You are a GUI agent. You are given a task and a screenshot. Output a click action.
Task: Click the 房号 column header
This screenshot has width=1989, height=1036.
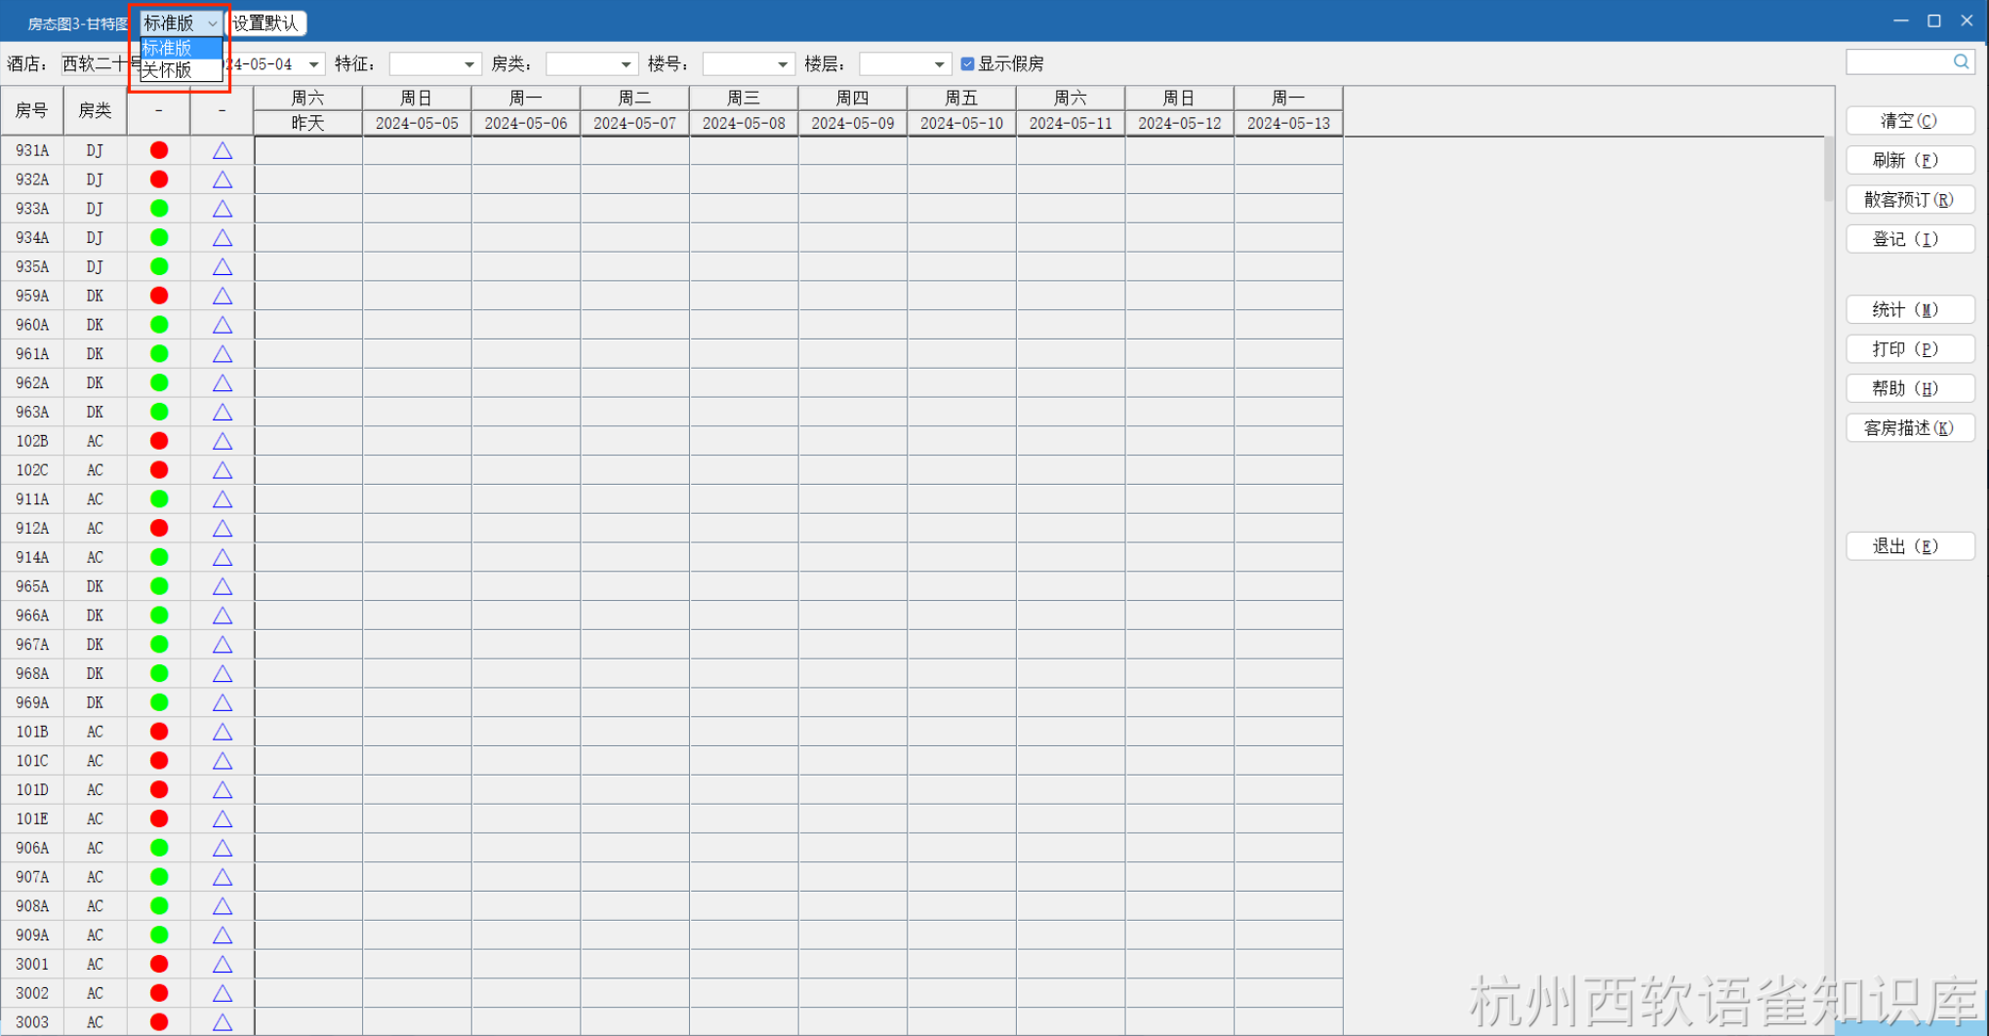[32, 110]
